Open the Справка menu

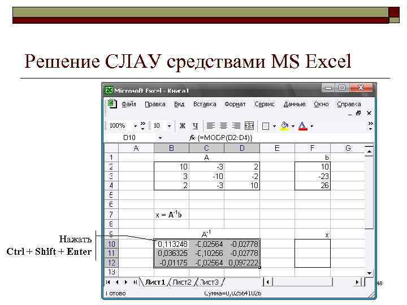[349, 104]
